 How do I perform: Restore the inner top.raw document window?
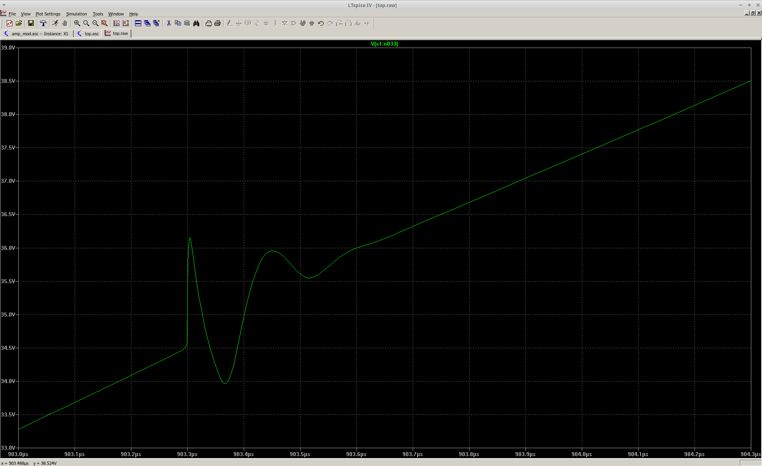tap(753, 13)
